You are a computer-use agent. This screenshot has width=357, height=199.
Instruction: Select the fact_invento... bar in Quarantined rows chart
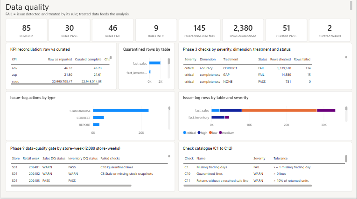pyautogui.click(x=150, y=72)
